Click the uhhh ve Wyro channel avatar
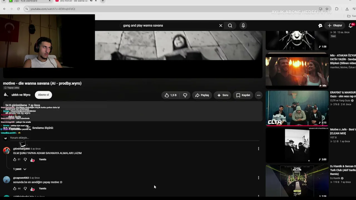The image size is (356, 200). (6, 95)
